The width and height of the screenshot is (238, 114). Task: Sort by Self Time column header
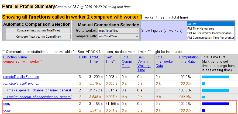pos(109,59)
